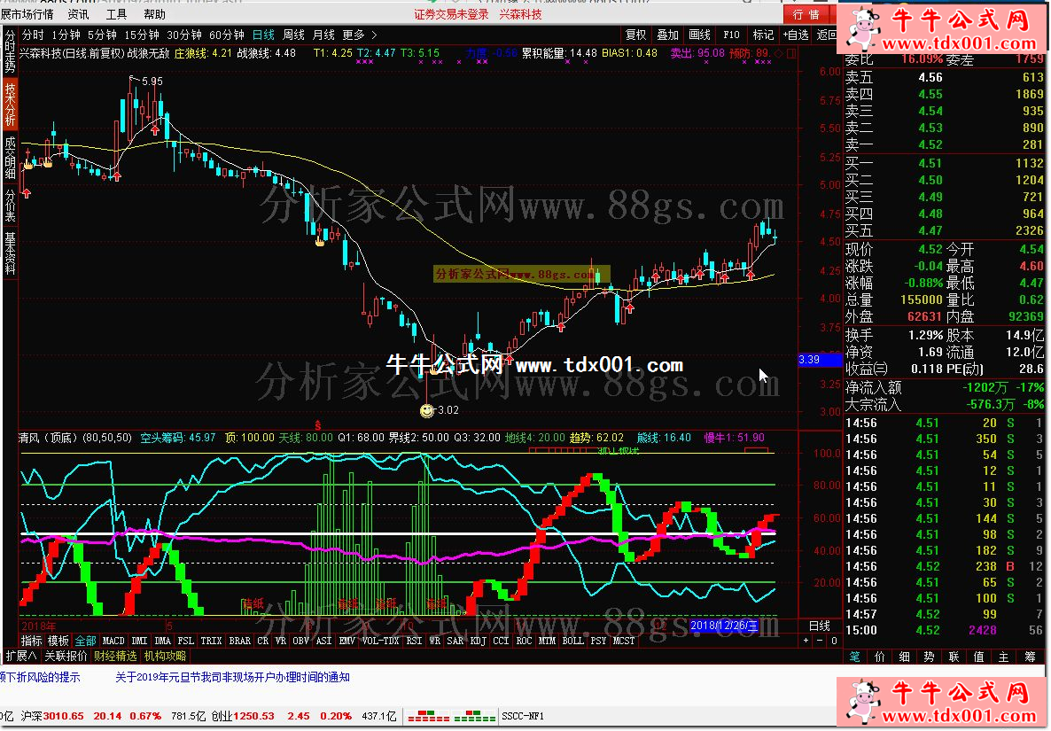Click the 行情 button at top right
Image resolution: width=1051 pixels, height=731 pixels.
tap(806, 14)
